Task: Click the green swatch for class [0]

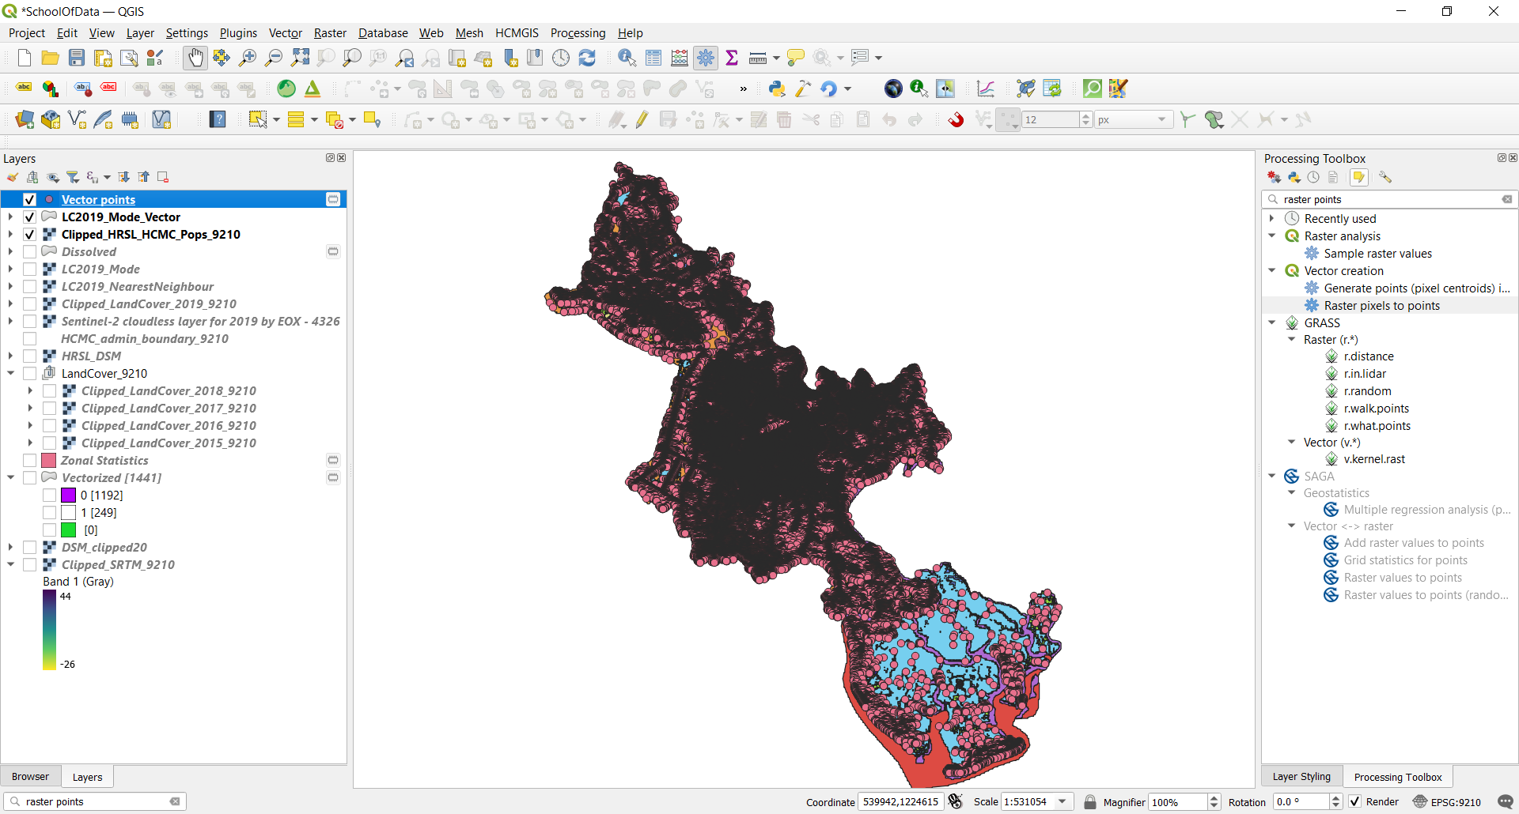Action: (x=69, y=530)
